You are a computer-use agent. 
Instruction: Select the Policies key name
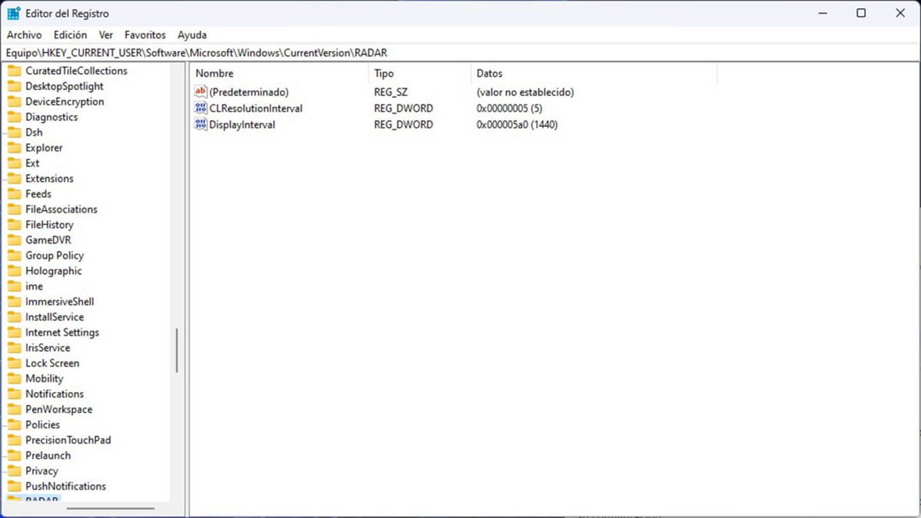pyautogui.click(x=42, y=425)
